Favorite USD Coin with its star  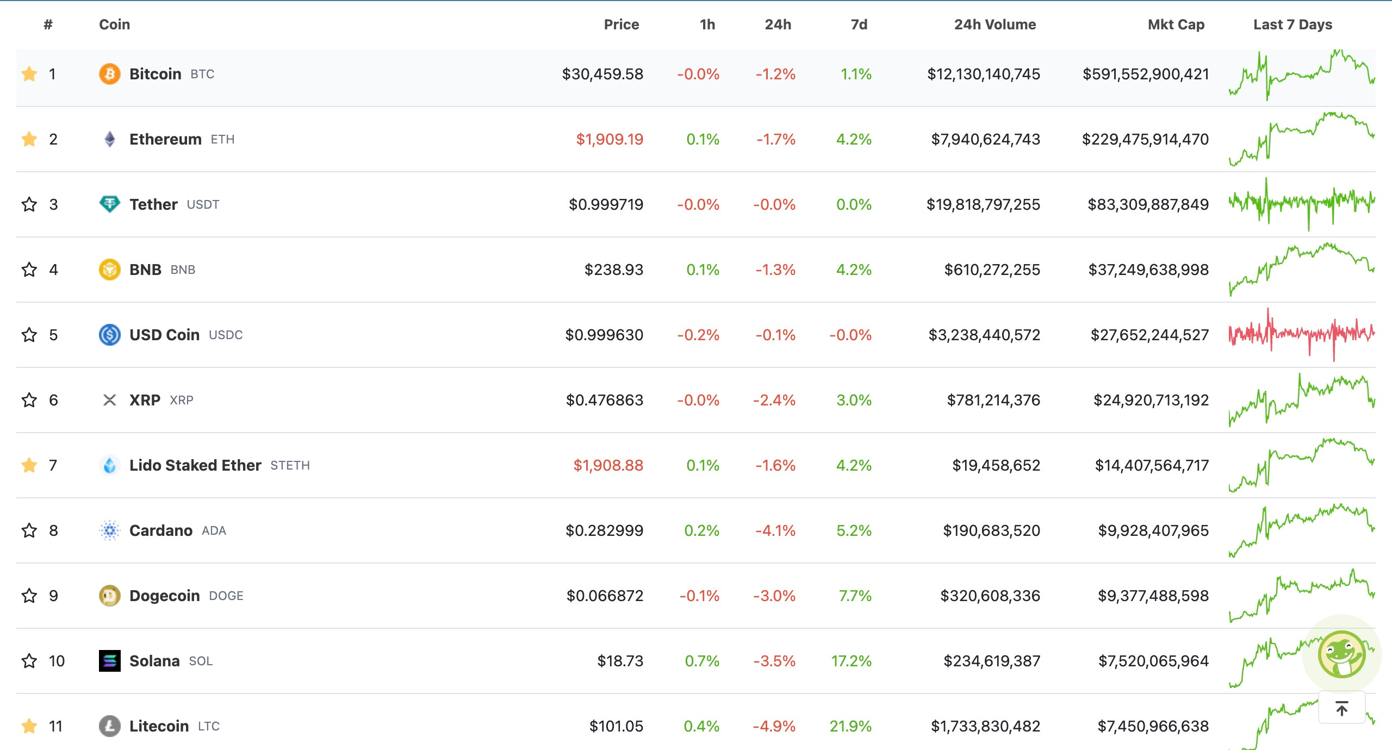(x=29, y=335)
